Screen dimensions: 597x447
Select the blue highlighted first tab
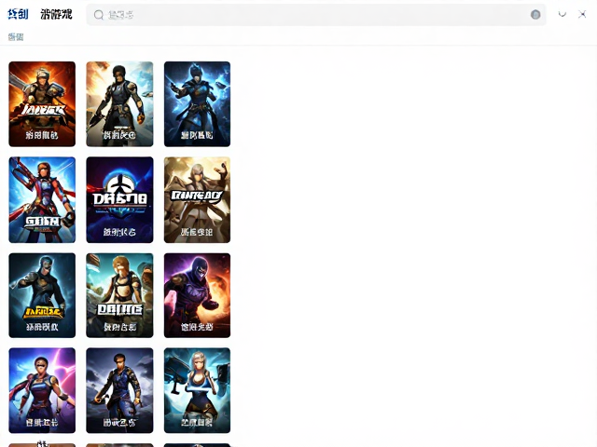(18, 15)
